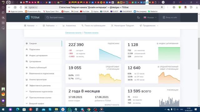Screen dimensions: 200x112
Task: Click the tgstat.ru address field
Action: 33,7
